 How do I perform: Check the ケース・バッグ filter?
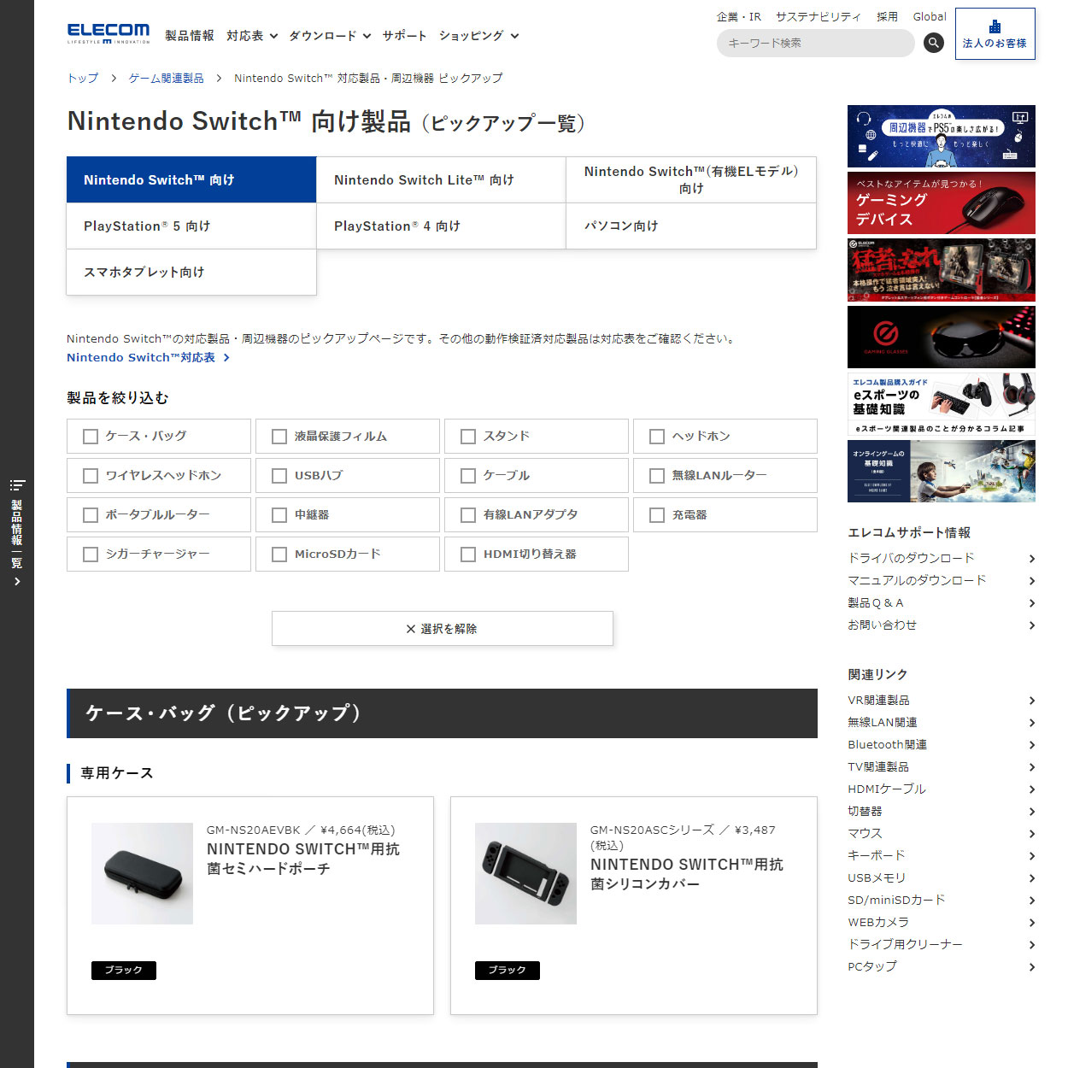point(91,437)
